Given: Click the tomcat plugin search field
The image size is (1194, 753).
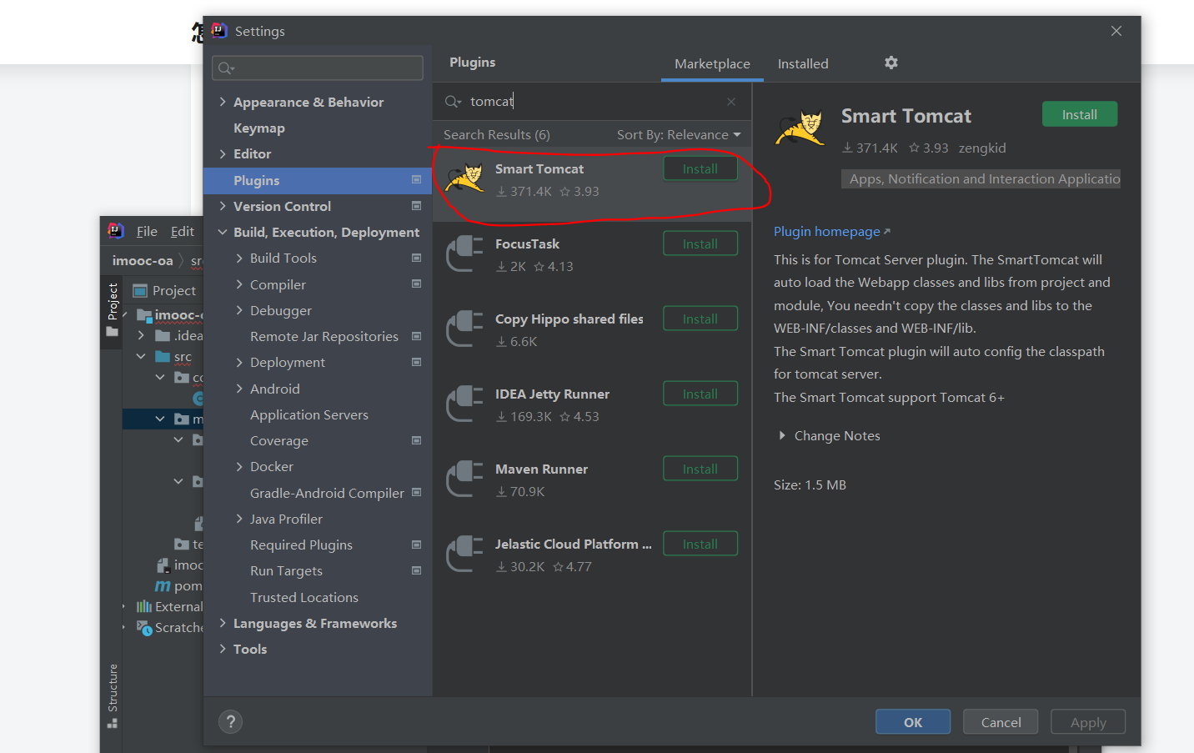Looking at the screenshot, I should pyautogui.click(x=592, y=102).
